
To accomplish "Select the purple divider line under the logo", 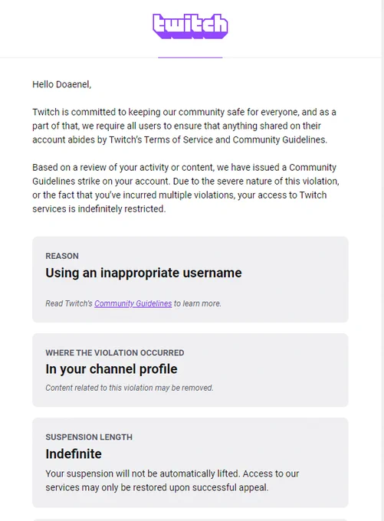I will pos(190,57).
